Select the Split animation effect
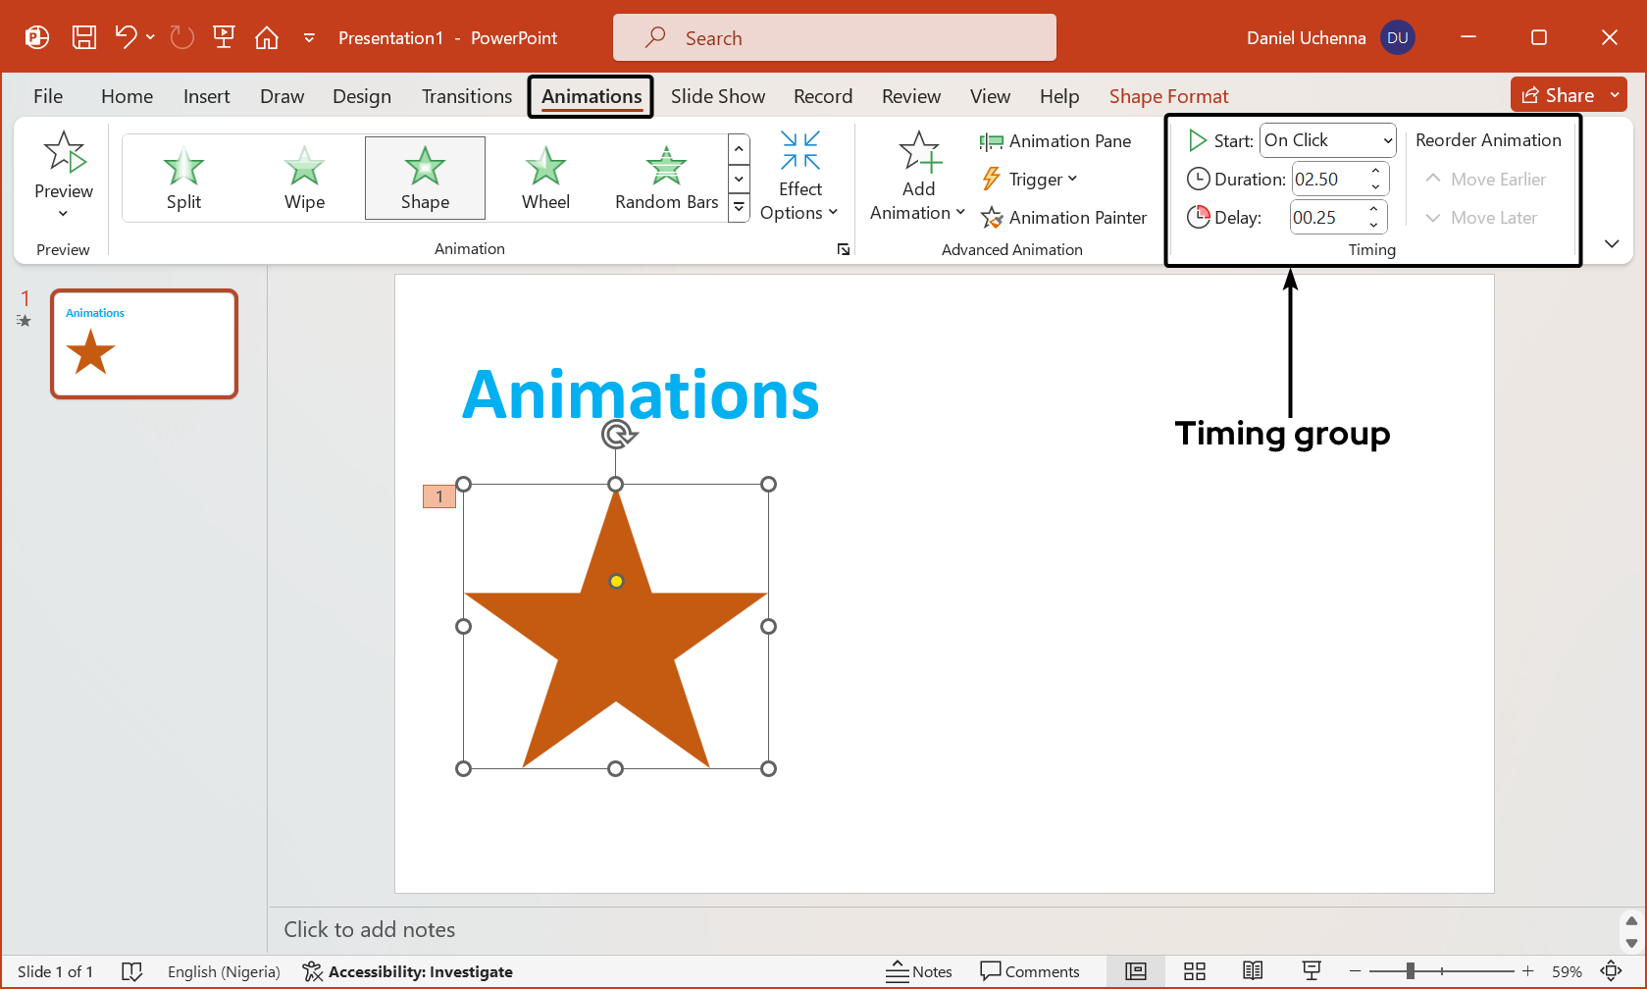The height and width of the screenshot is (989, 1647). (182, 177)
